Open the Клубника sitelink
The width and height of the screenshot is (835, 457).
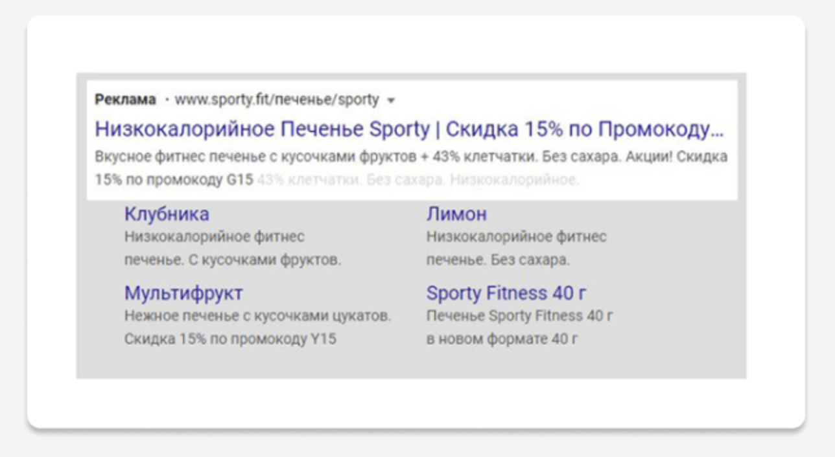click(x=167, y=214)
